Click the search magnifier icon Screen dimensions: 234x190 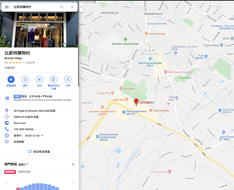coord(62,7)
